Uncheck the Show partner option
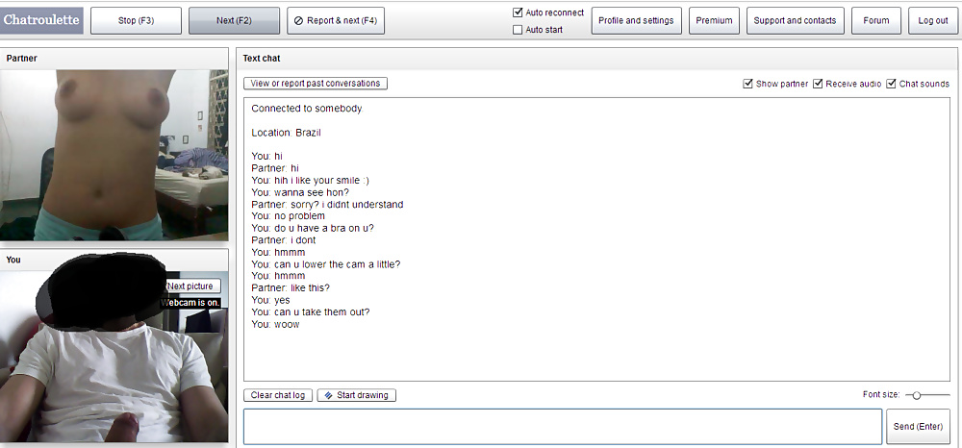This screenshot has height=448, width=962. click(747, 84)
